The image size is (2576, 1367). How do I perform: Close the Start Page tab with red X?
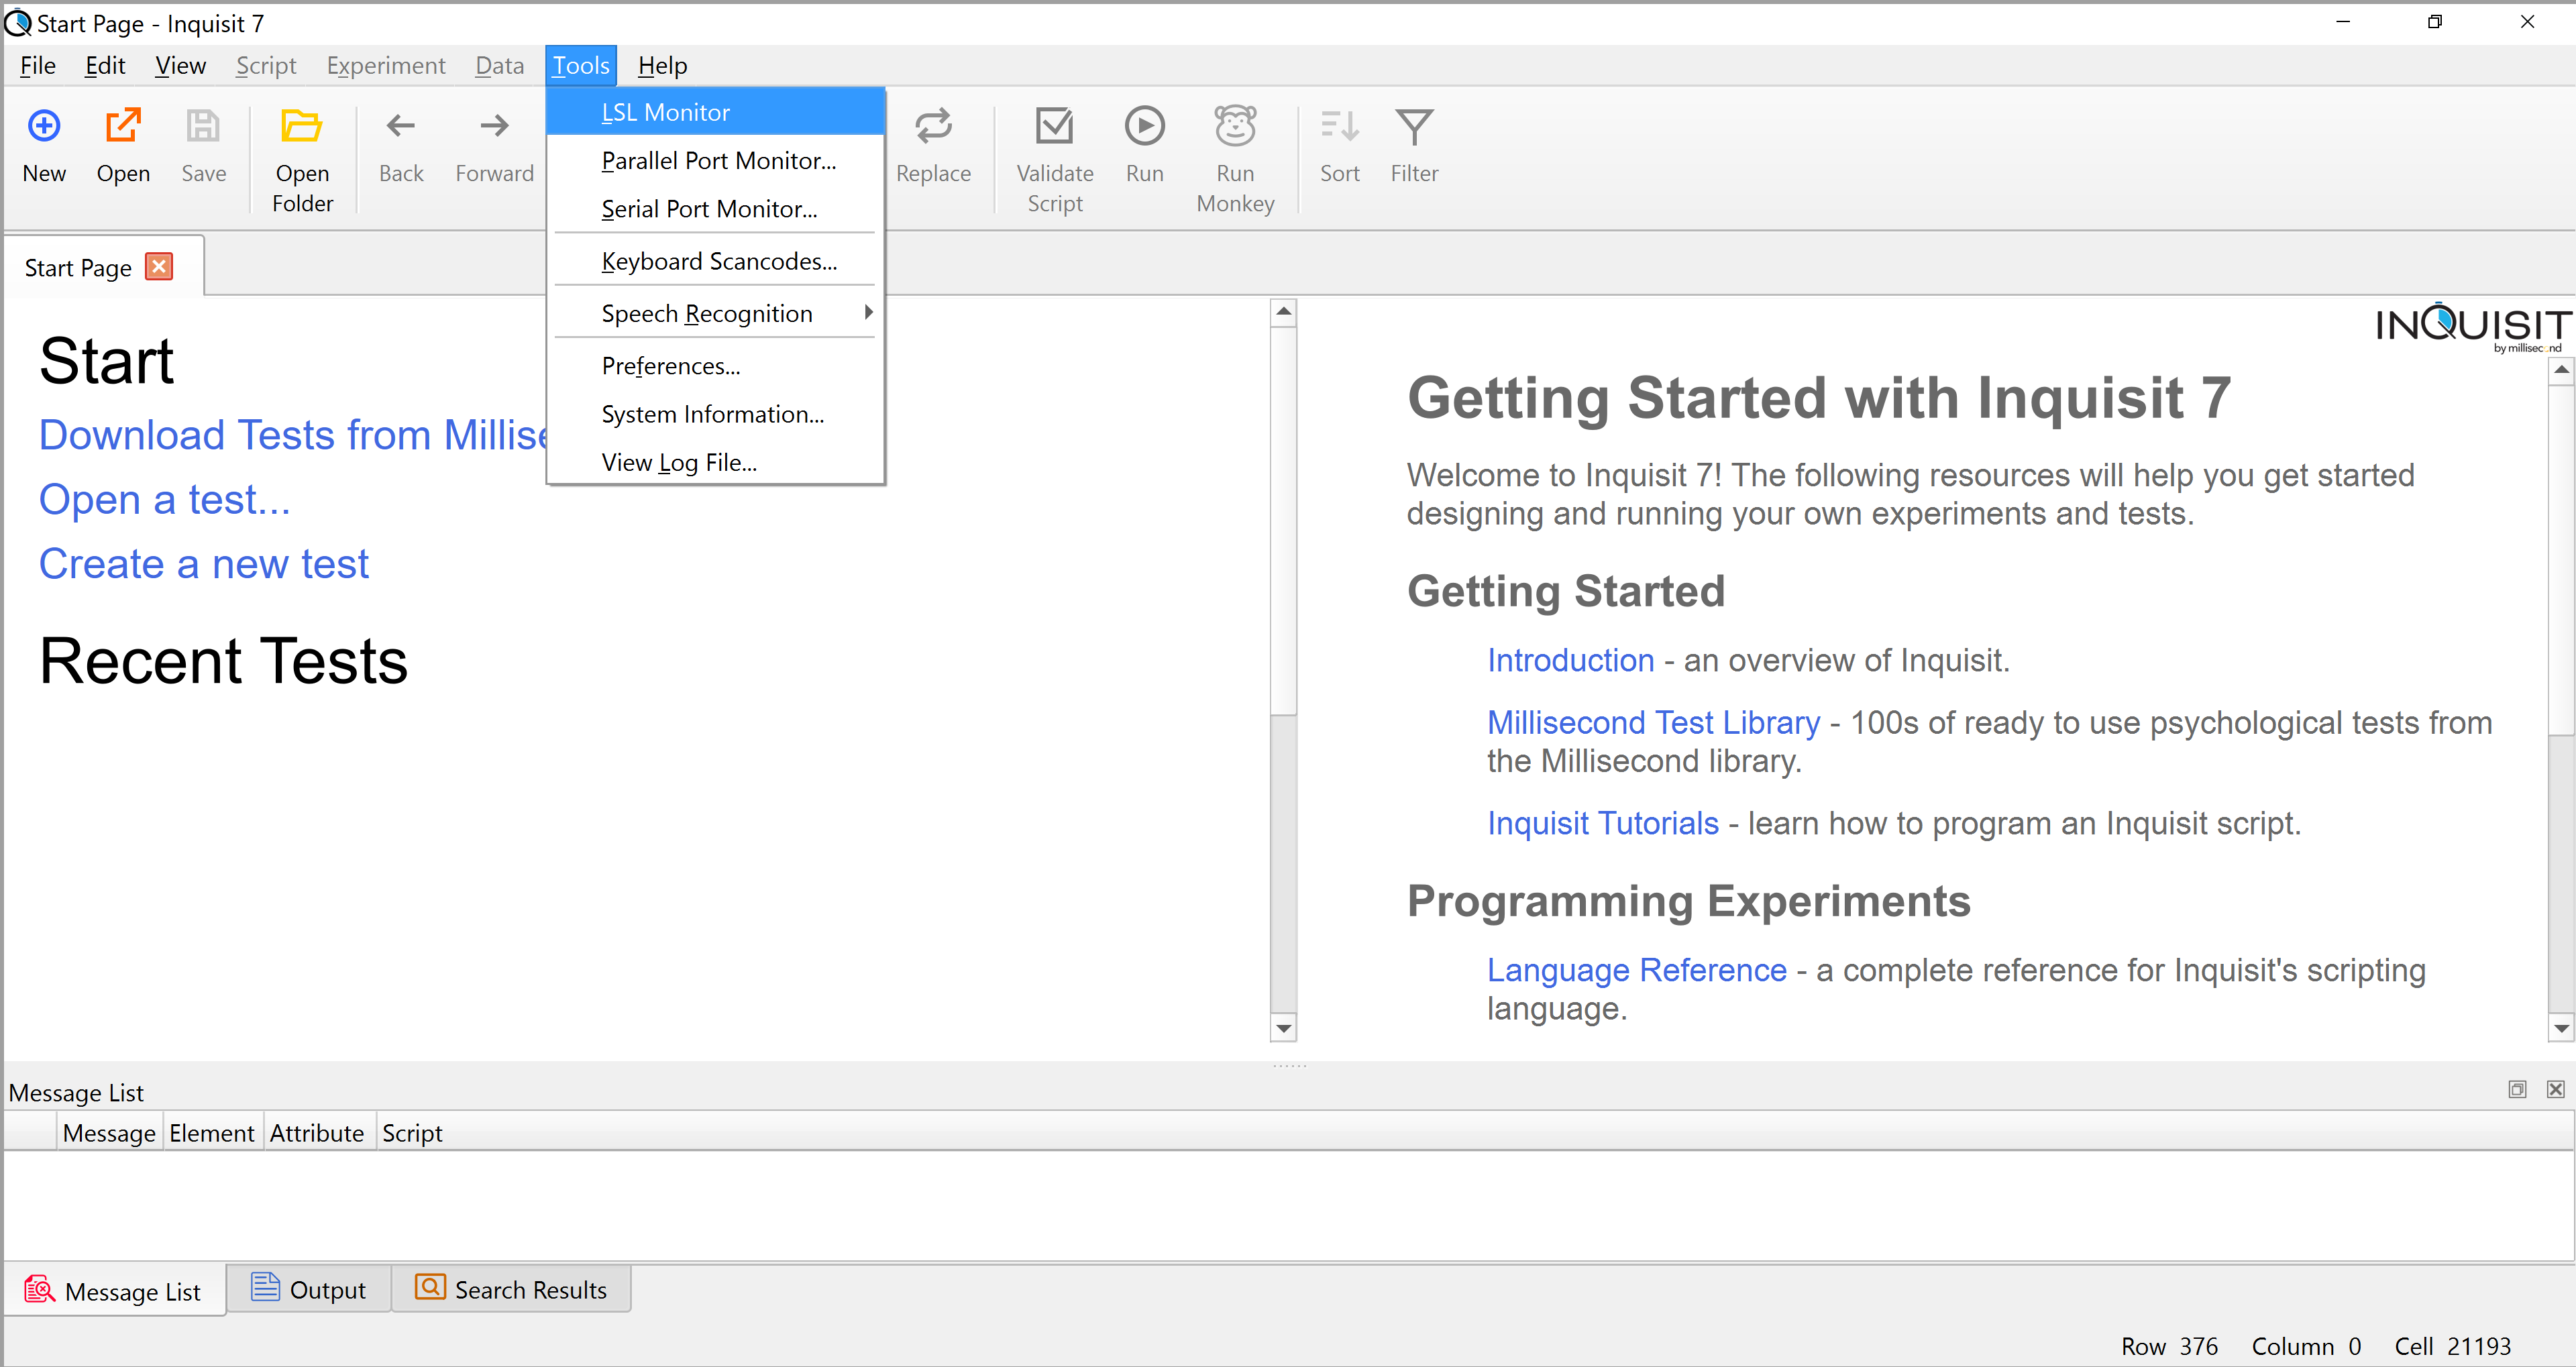click(x=159, y=266)
